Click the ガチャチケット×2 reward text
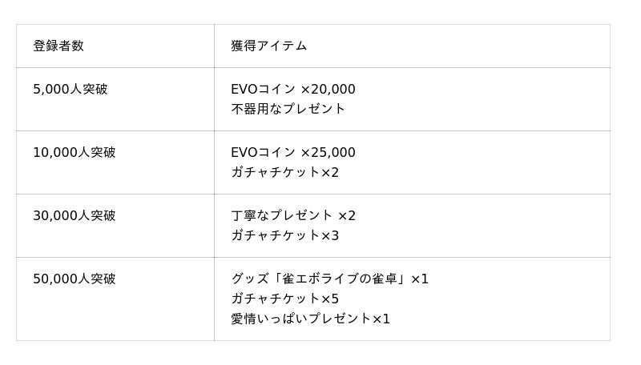Screen dimensions: 641x365 tap(285, 173)
